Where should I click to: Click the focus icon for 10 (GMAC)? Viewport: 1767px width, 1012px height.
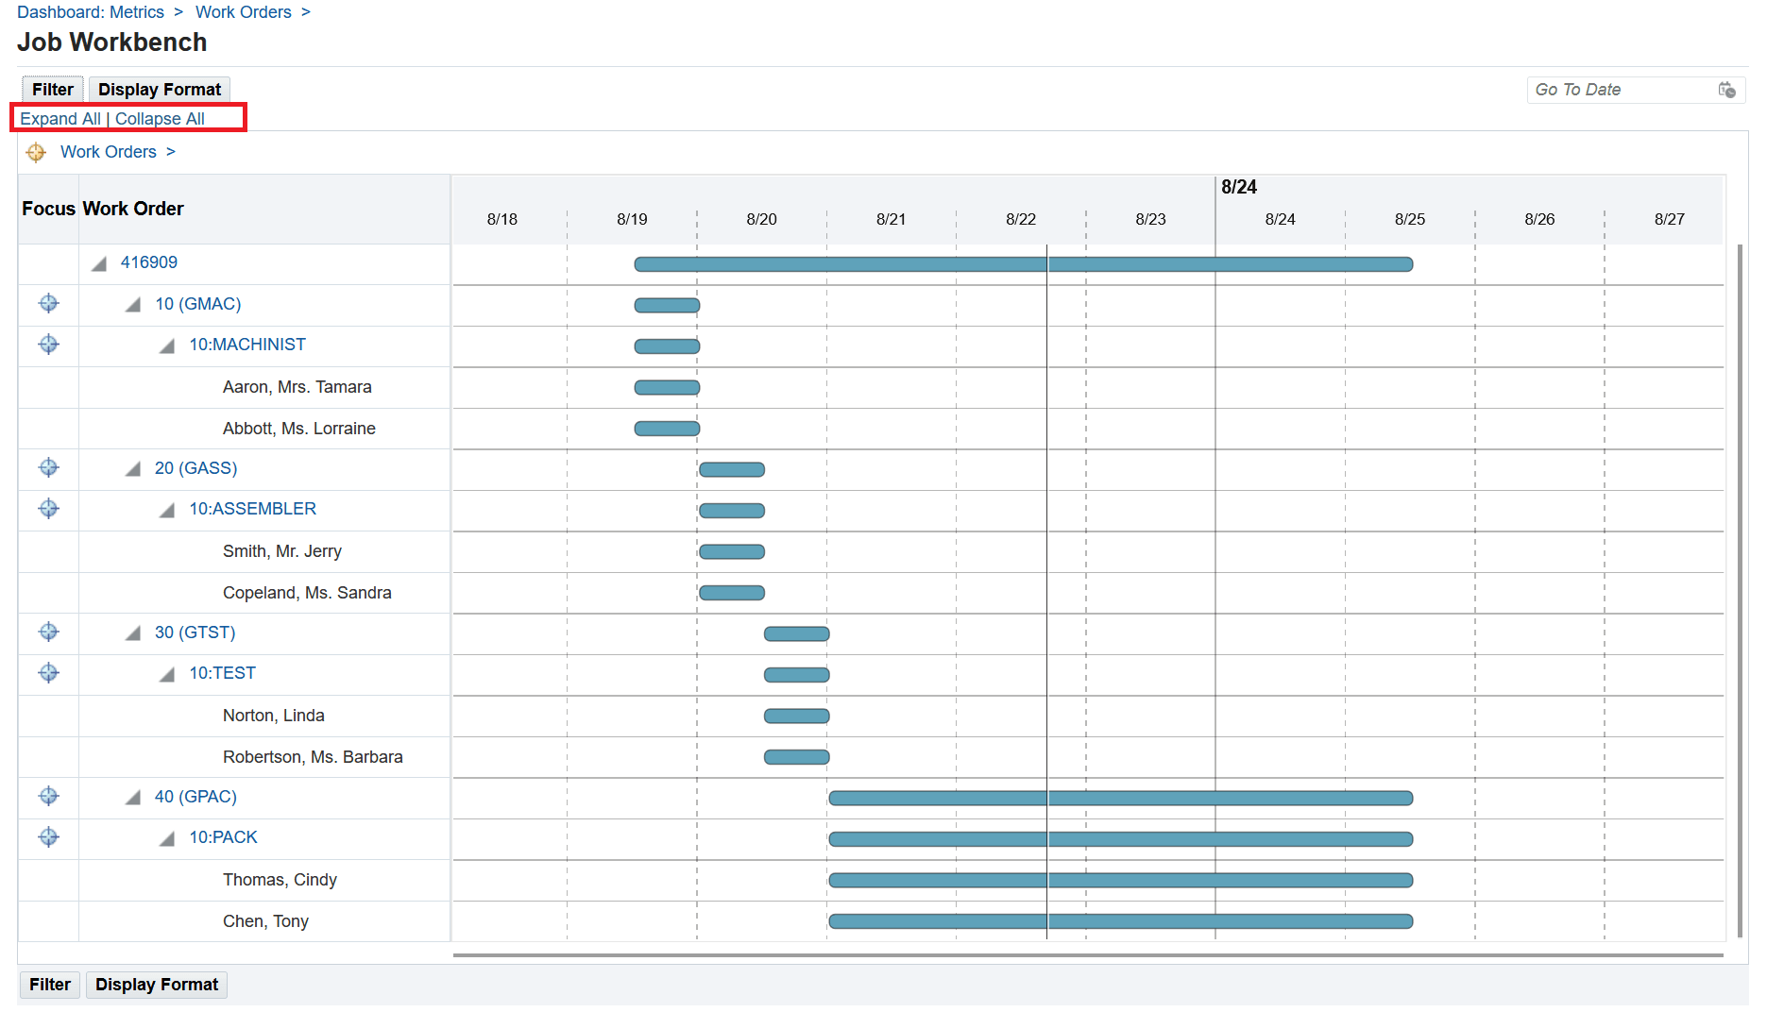[48, 303]
